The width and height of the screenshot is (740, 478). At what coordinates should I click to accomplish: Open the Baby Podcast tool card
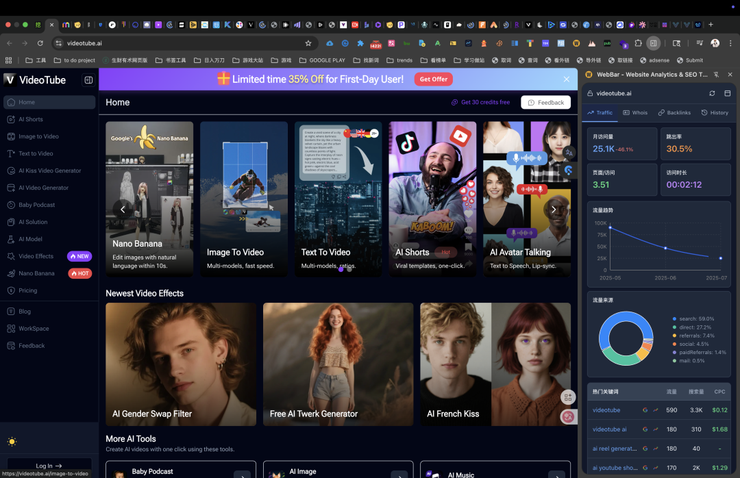click(x=181, y=470)
